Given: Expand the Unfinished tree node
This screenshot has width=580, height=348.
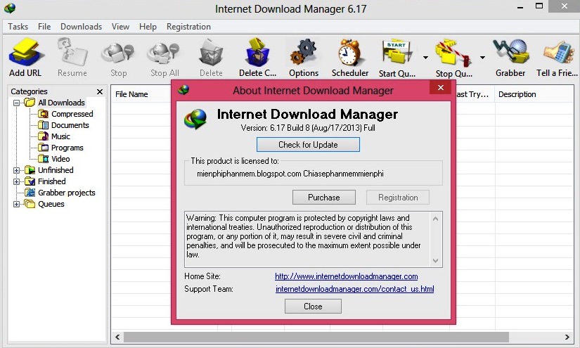Looking at the screenshot, I should tap(16, 171).
